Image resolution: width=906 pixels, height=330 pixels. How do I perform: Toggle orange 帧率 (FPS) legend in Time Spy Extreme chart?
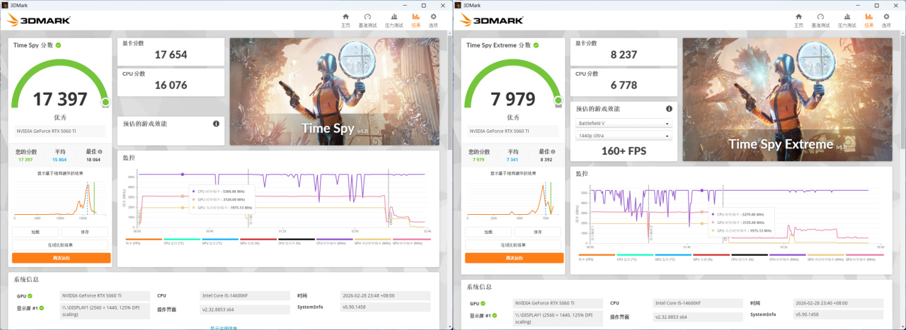(597, 257)
